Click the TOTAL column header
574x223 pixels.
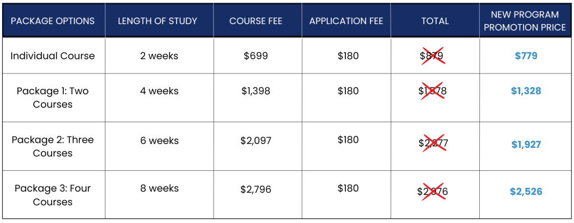(435, 21)
